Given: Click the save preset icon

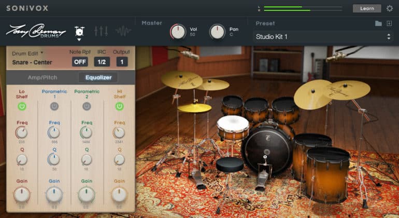Looking at the screenshot, I should (389, 23).
